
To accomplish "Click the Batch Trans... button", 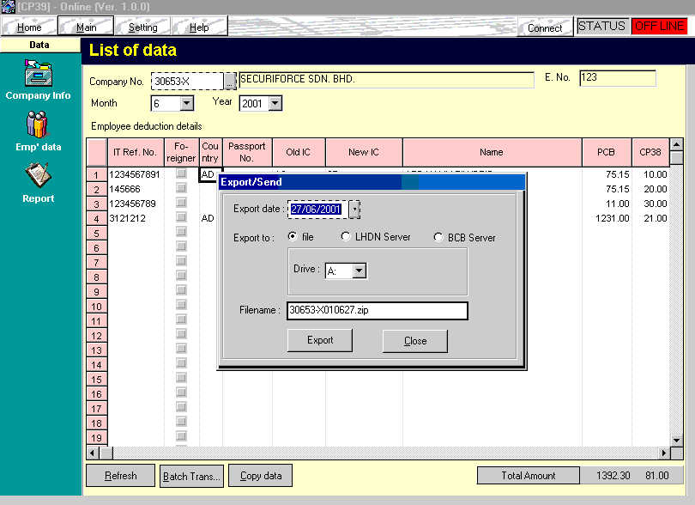I will tap(192, 476).
